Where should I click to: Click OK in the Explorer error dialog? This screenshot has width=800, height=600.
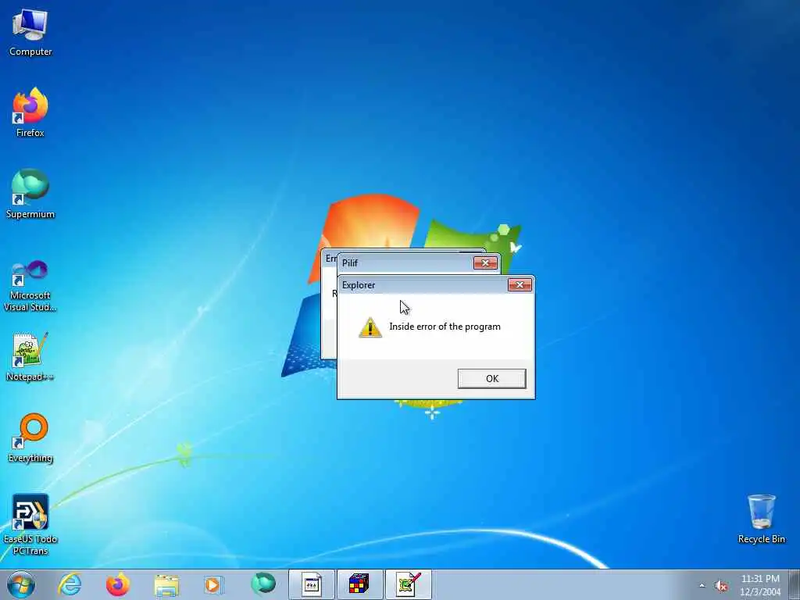point(492,379)
